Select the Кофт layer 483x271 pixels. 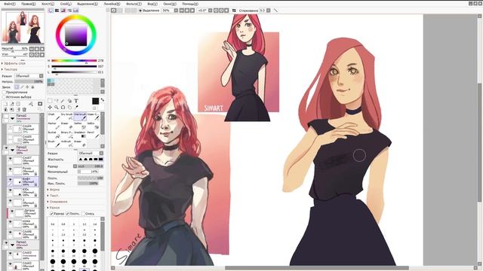point(23,181)
